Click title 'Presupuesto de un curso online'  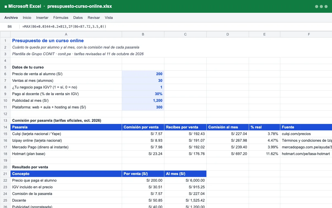pyautogui.click(x=48, y=40)
